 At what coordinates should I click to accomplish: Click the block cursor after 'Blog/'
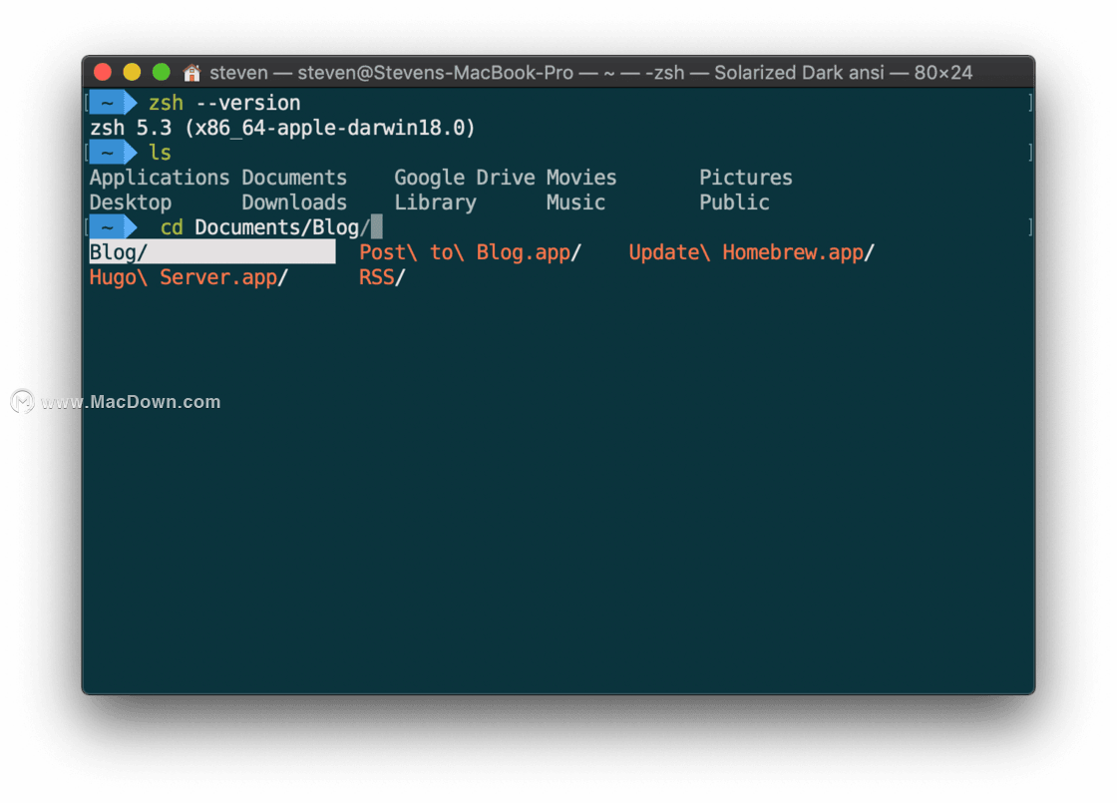pyautogui.click(x=377, y=227)
